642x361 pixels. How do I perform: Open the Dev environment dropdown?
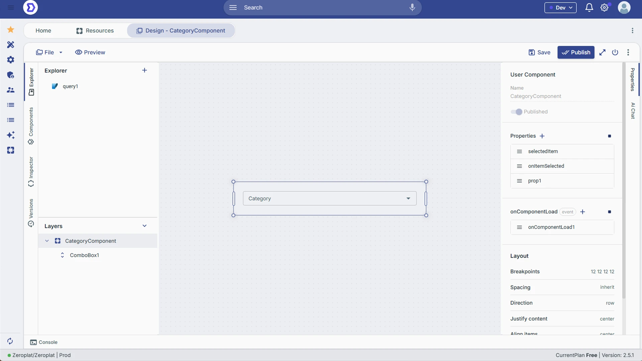pos(560,7)
